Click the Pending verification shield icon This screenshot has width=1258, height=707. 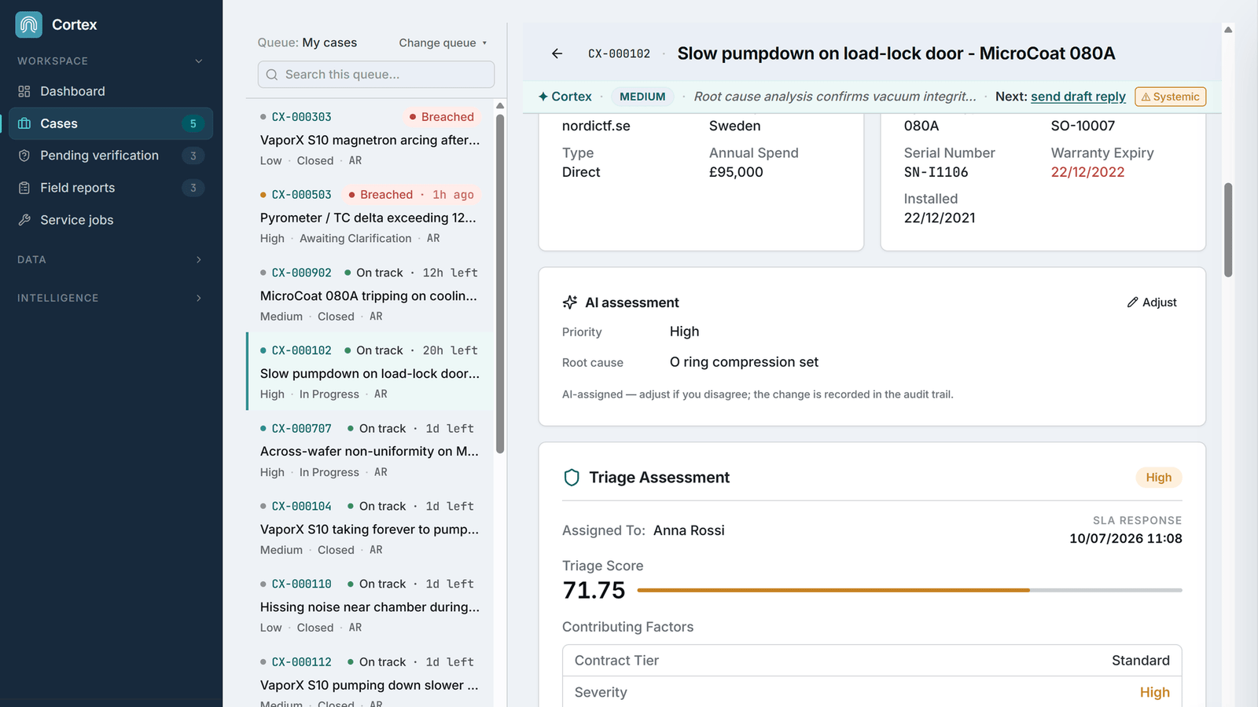[24, 156]
